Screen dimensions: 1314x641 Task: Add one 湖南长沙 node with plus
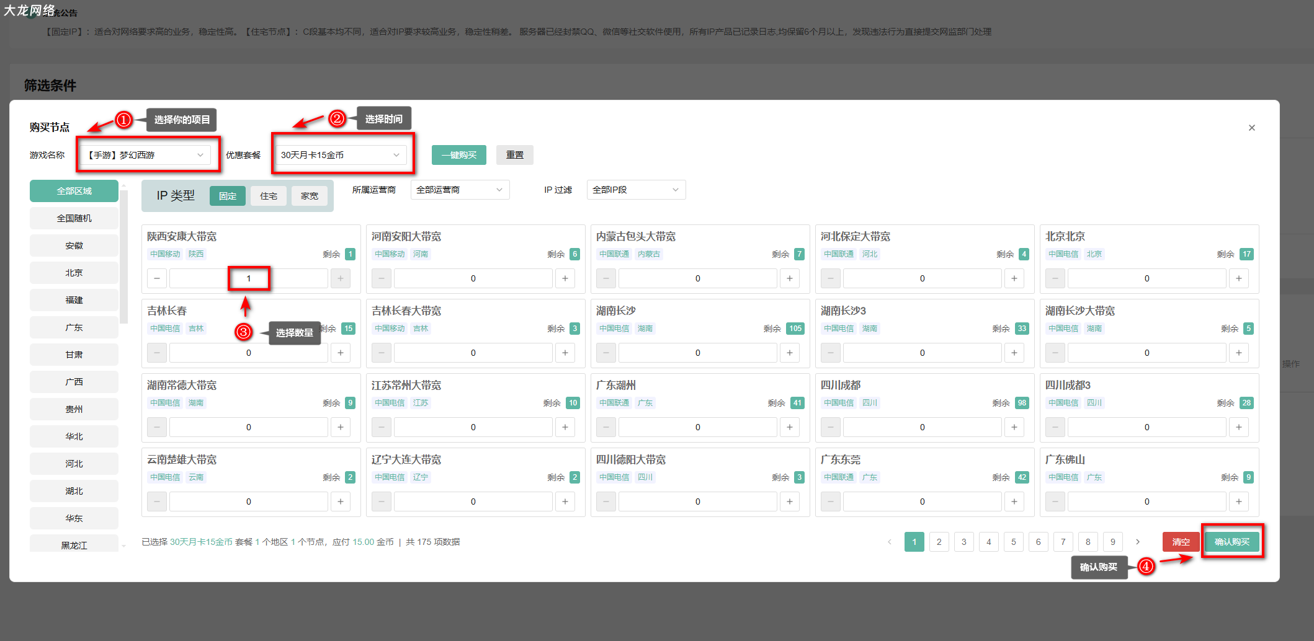pos(789,353)
